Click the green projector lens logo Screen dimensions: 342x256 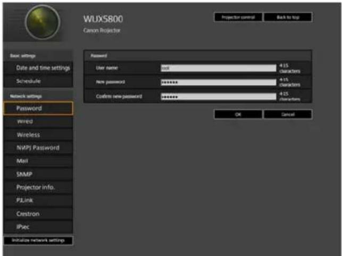(x=43, y=22)
